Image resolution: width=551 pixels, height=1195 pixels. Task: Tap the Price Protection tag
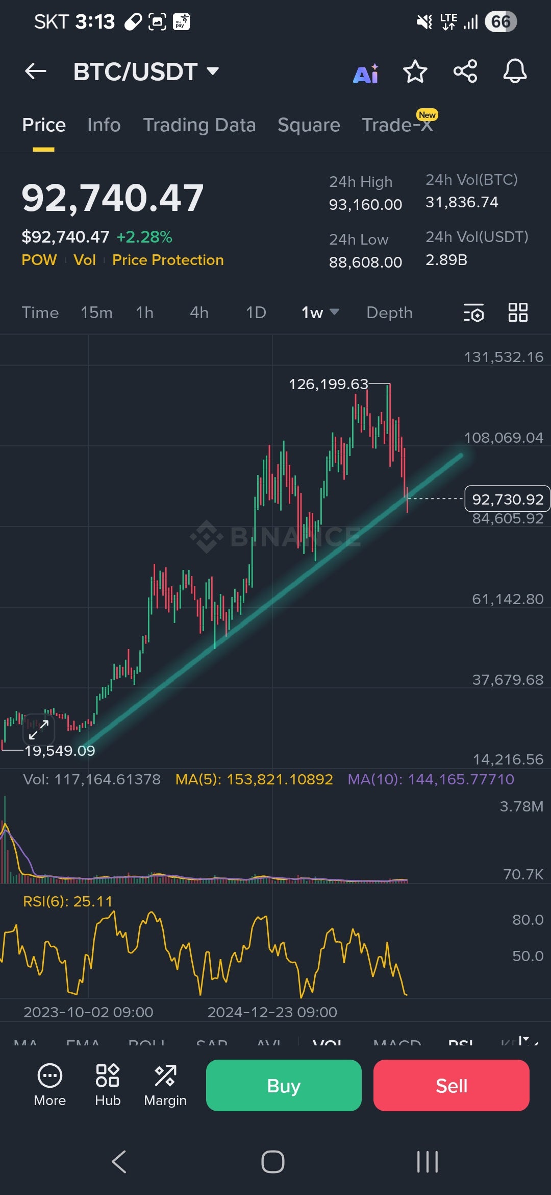pyautogui.click(x=168, y=260)
